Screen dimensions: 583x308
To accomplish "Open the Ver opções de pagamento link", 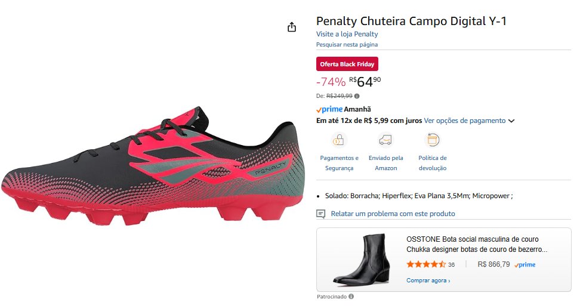I will (464, 121).
